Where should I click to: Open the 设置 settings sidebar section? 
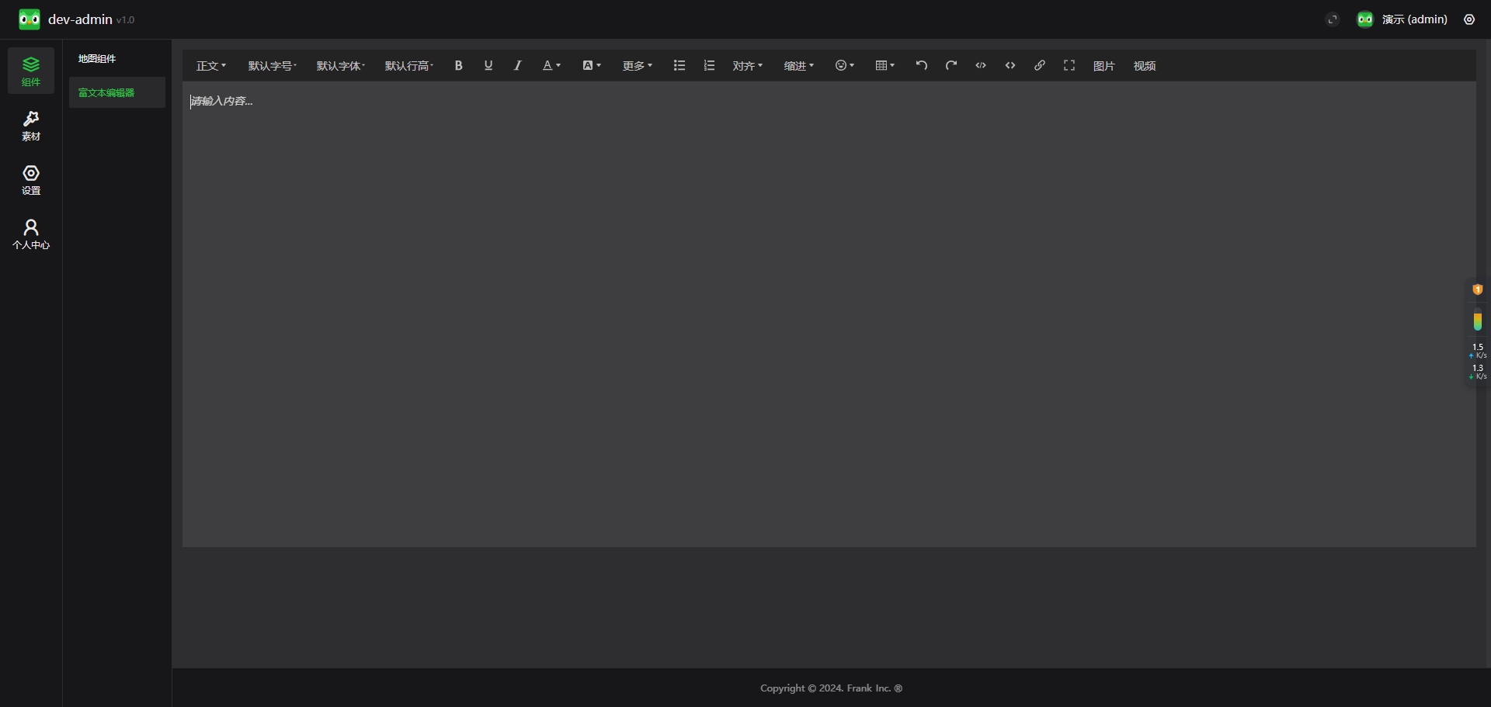[31, 179]
